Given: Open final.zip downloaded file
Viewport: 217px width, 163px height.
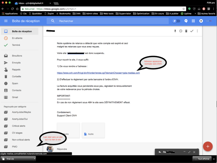Looking at the screenshot, I should pyautogui.click(x=17, y=159).
